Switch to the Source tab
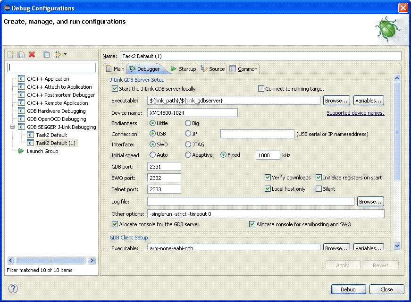Viewport: 411px width, 306px height. pyautogui.click(x=213, y=69)
